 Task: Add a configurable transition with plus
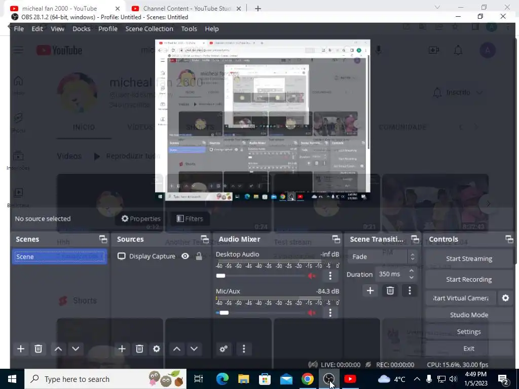(370, 290)
